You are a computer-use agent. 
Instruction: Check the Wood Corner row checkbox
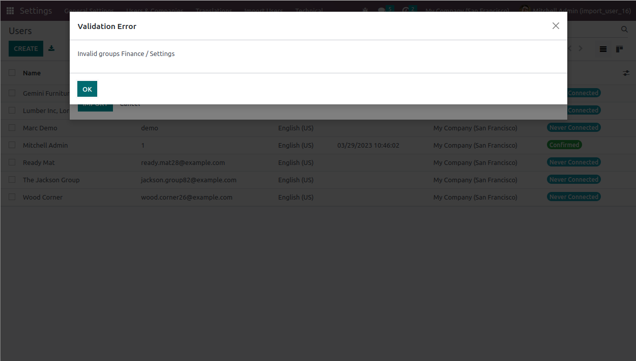[12, 197]
